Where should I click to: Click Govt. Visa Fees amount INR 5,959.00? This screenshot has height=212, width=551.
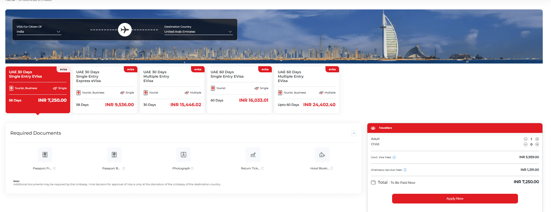[x=529, y=157]
